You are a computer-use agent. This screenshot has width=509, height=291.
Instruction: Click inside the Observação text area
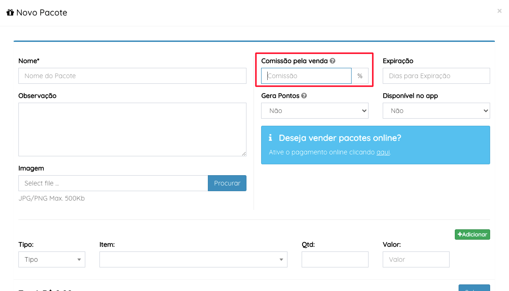[132, 129]
